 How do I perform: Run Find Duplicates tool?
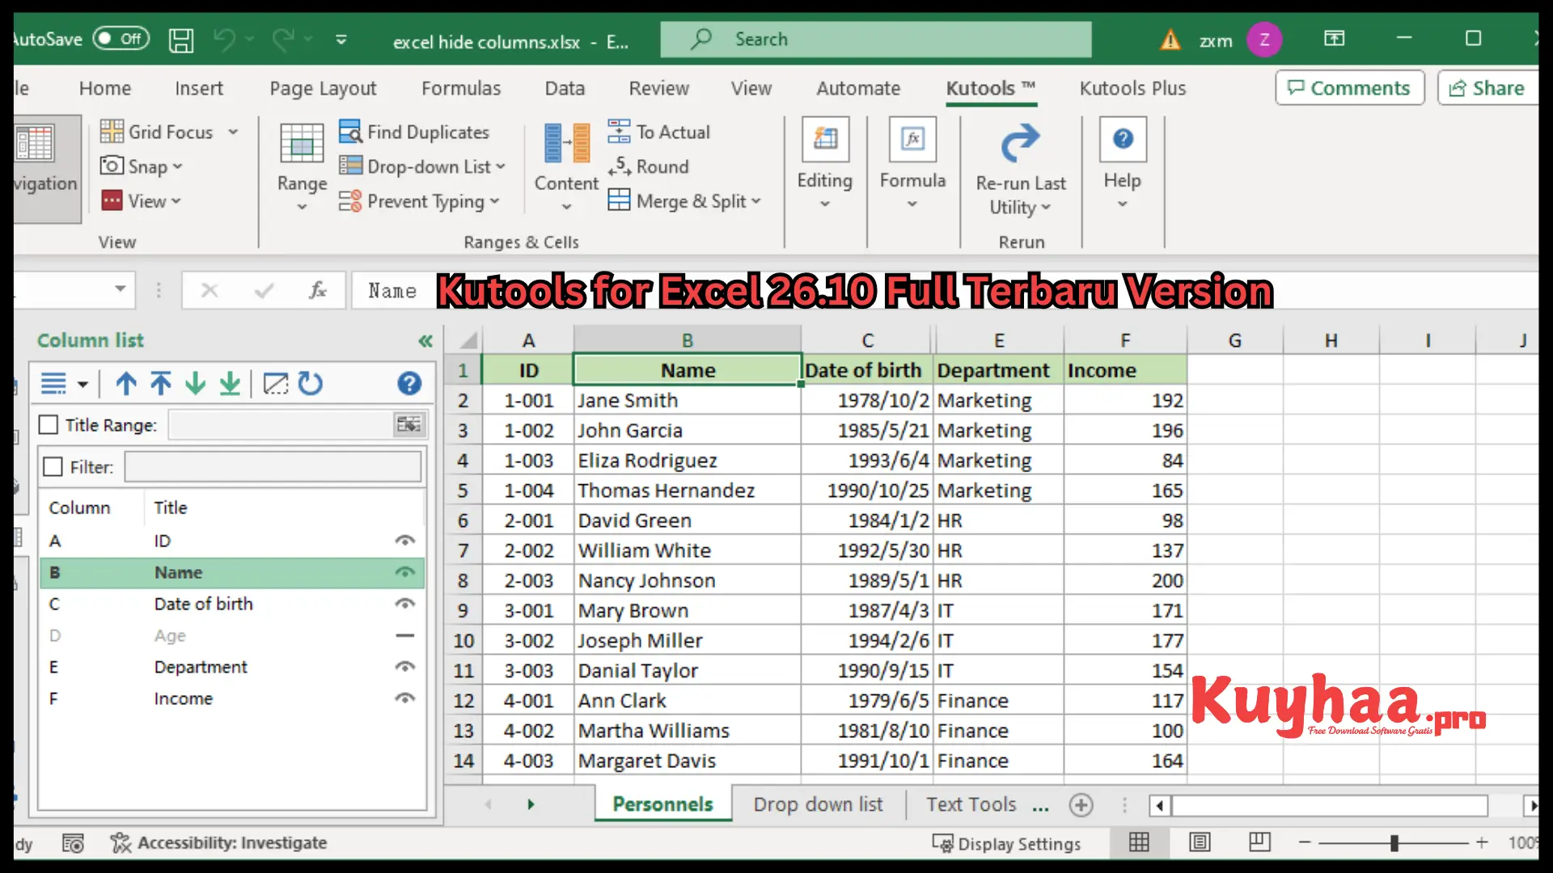[414, 132]
